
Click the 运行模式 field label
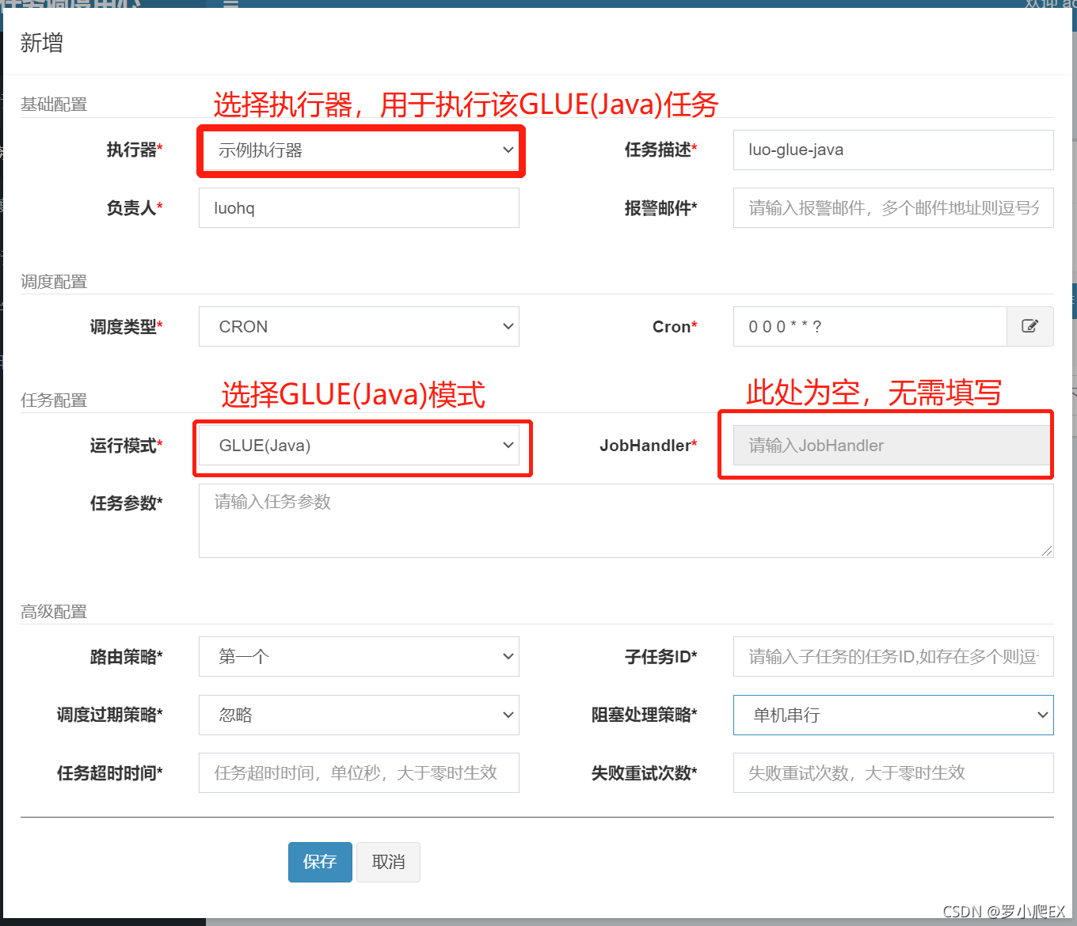tap(127, 446)
